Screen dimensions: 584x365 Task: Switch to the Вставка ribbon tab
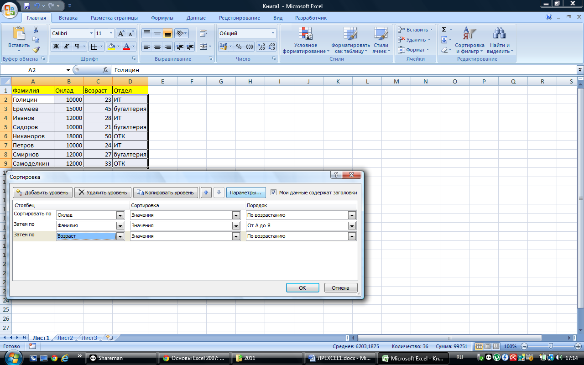[68, 18]
